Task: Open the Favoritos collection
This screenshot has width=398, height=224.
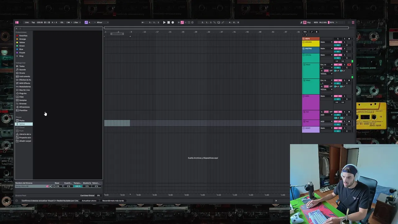Action: coord(23,36)
